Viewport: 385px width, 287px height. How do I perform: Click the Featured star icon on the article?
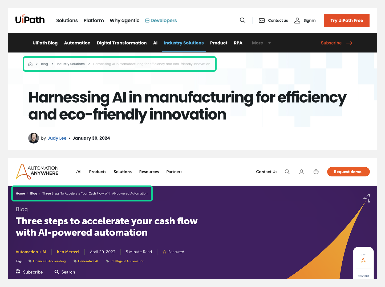(164, 252)
